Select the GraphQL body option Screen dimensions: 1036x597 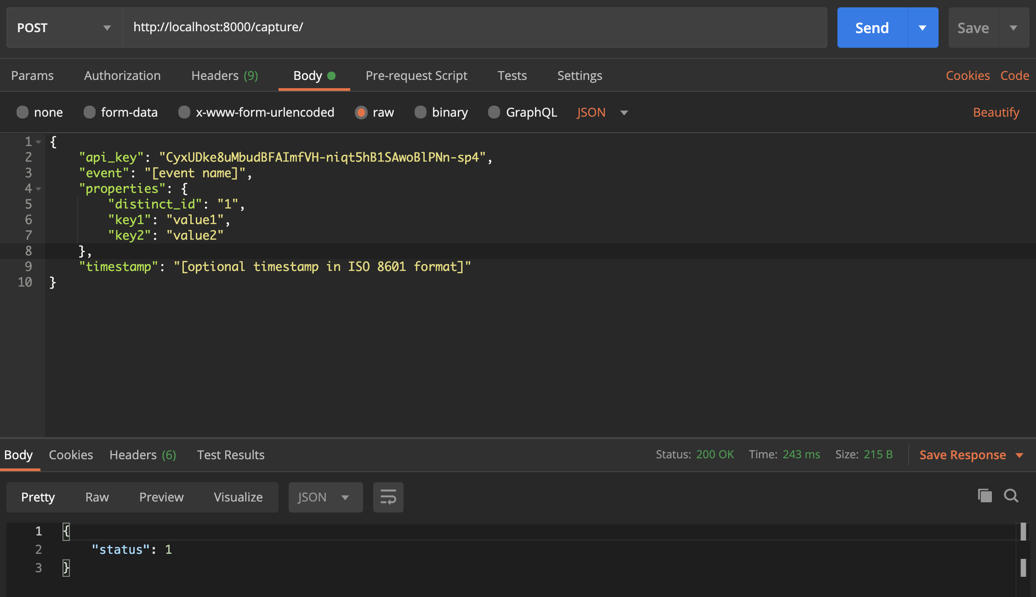[x=494, y=112]
